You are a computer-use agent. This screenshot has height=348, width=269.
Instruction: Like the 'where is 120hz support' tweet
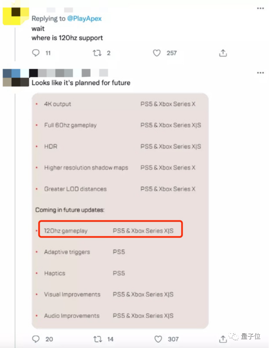click(x=157, y=53)
